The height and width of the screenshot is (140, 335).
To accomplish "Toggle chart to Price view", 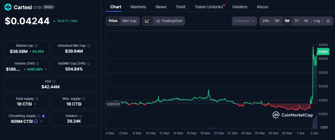I will [113, 21].
